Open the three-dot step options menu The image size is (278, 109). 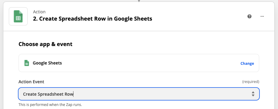(x=262, y=16)
